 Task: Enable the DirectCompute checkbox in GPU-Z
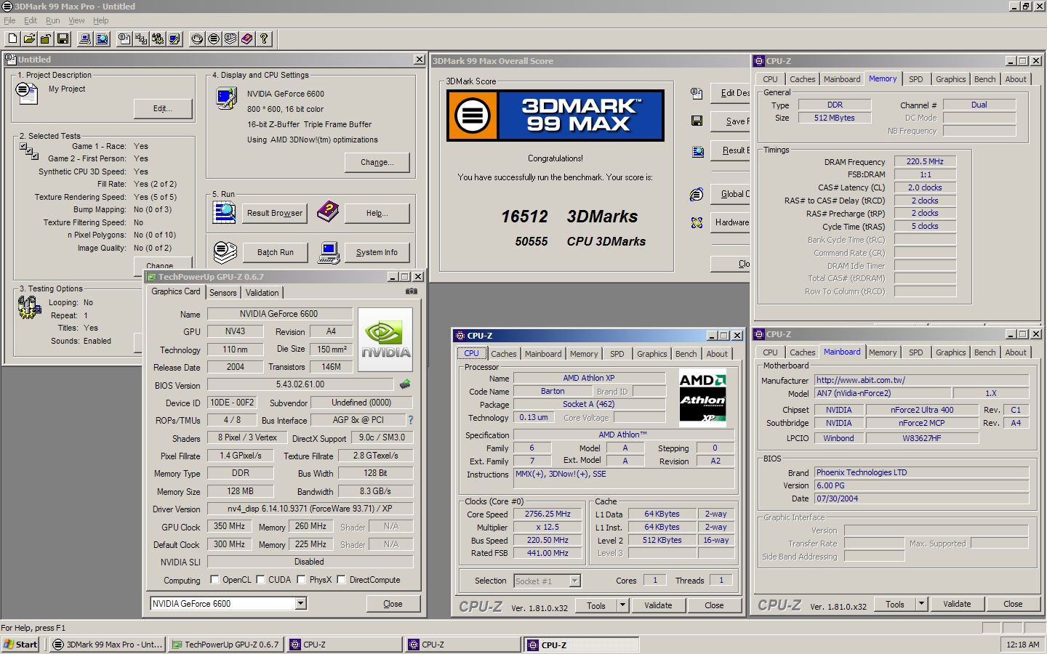(x=341, y=580)
